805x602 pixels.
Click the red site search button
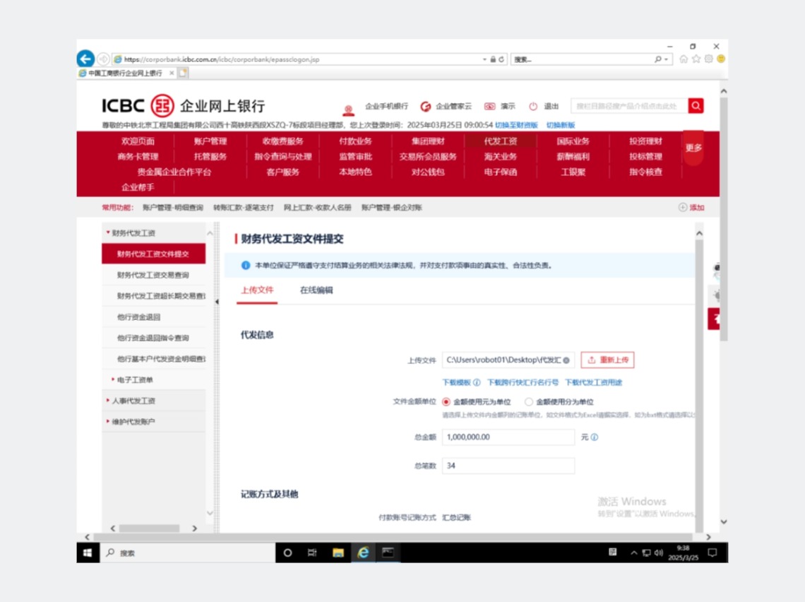[x=696, y=106]
